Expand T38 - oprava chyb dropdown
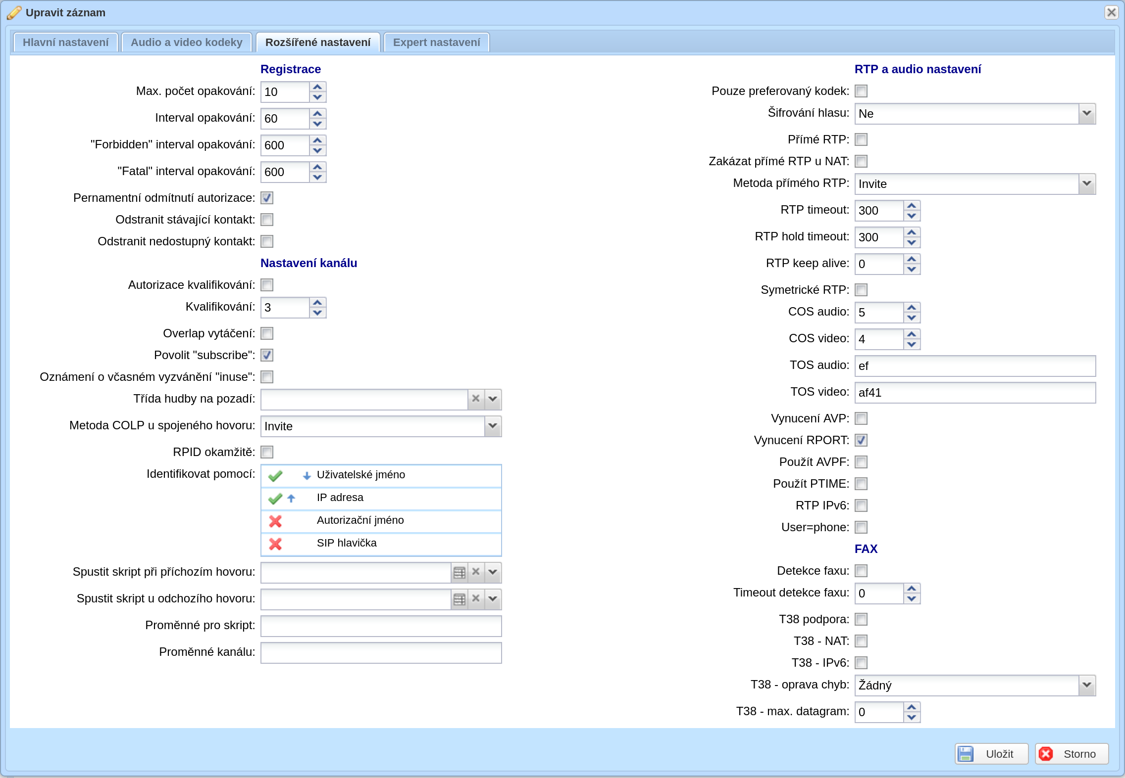This screenshot has height=778, width=1125. pyautogui.click(x=1086, y=686)
